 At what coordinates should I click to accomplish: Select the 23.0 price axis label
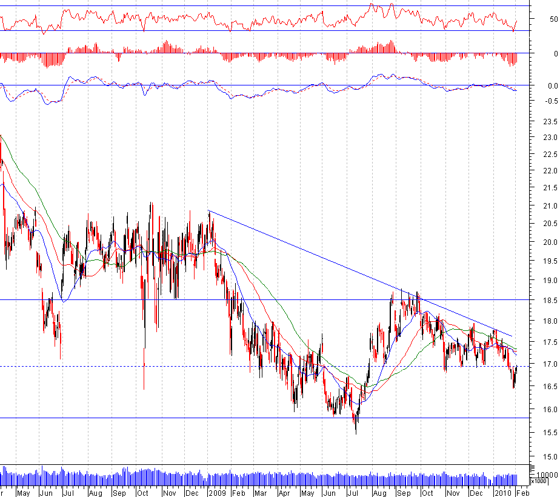tap(550, 138)
